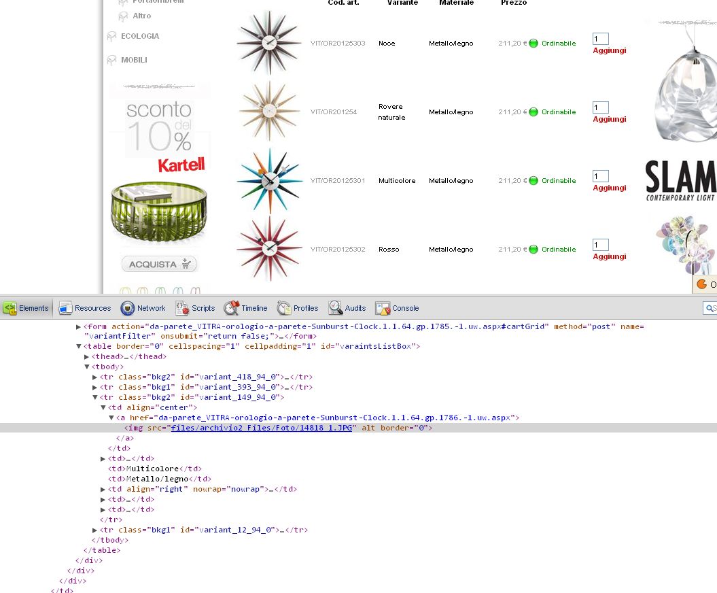This screenshot has height=593, width=717.
Task: Click the Audits panel icon
Action: (x=335, y=308)
